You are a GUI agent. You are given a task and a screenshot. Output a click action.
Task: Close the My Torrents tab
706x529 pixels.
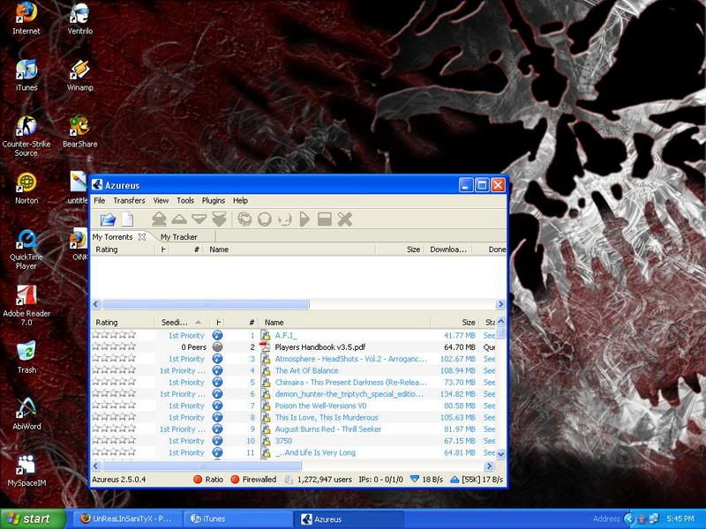142,236
